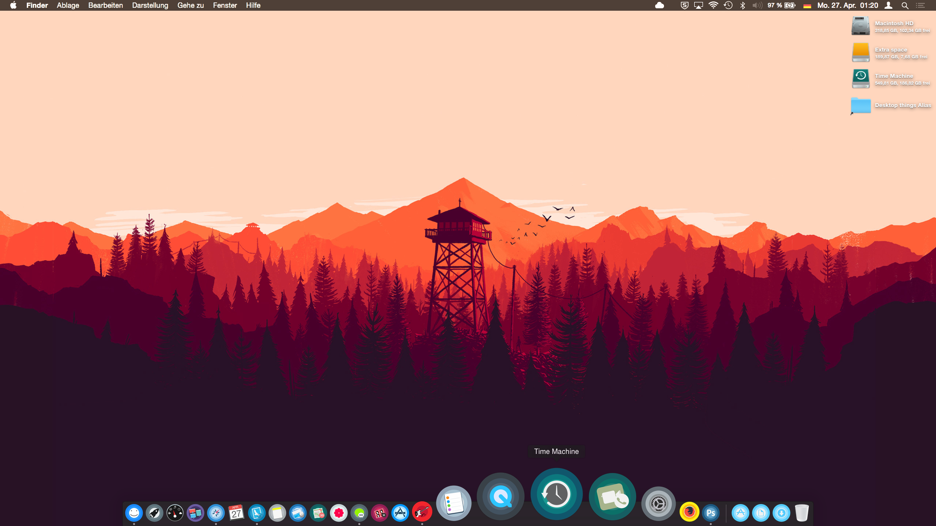Screen dimensions: 936x526
Task: Open Time Machine menu bar dropdown
Action: tap(728, 5)
